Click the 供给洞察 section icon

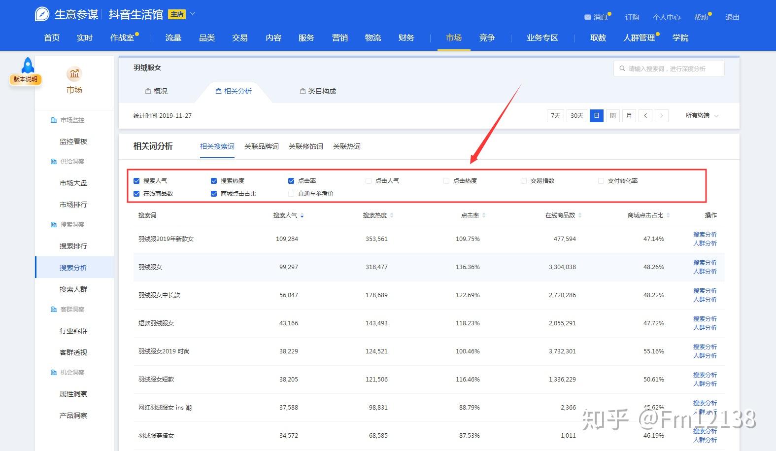tap(54, 162)
